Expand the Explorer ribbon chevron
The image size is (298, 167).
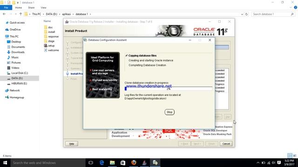point(291,7)
